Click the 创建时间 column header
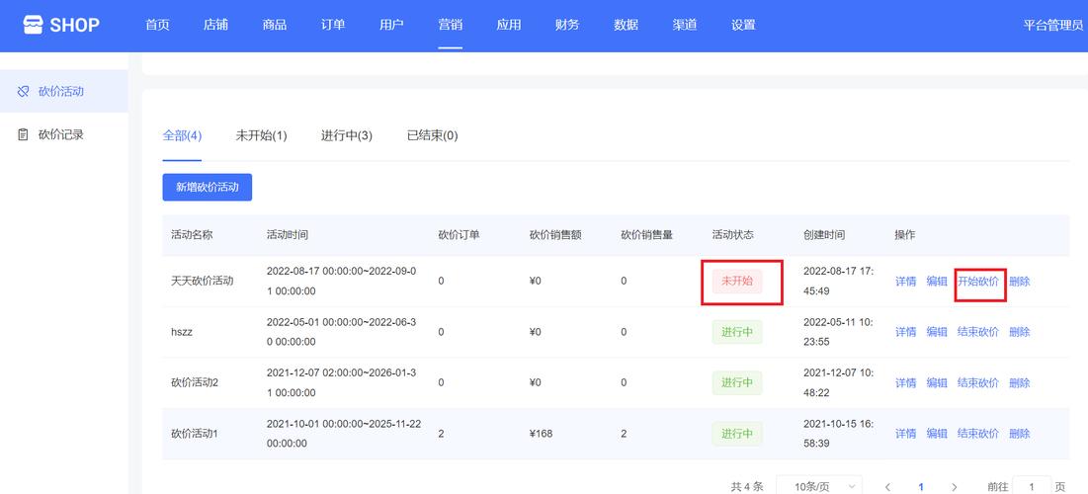Viewport: 1088px width, 494px height. 824,235
